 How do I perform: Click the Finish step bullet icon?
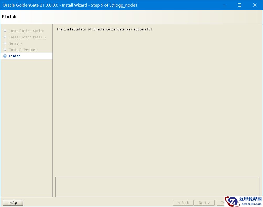[x=5, y=56]
